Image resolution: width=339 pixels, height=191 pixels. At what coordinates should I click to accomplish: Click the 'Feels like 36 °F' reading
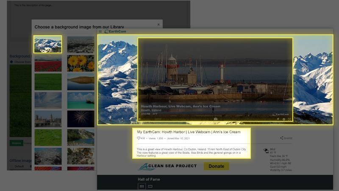(279, 156)
